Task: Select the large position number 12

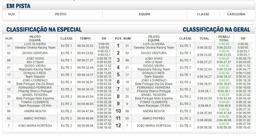Action: tap(118, 126)
